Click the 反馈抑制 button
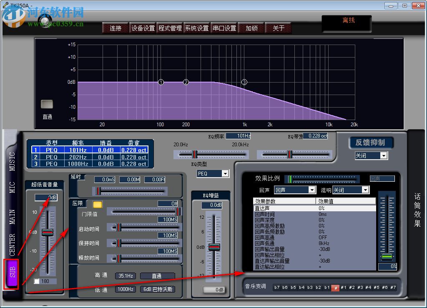This screenshot has width=427, height=308. pyautogui.click(x=371, y=143)
